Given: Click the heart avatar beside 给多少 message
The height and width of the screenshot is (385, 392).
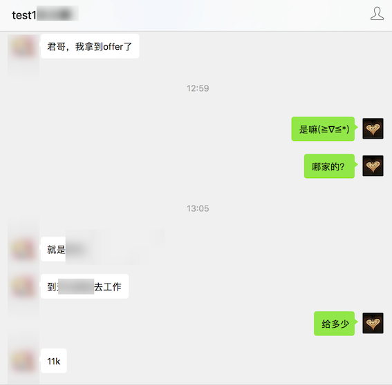Looking at the screenshot, I should 373,323.
